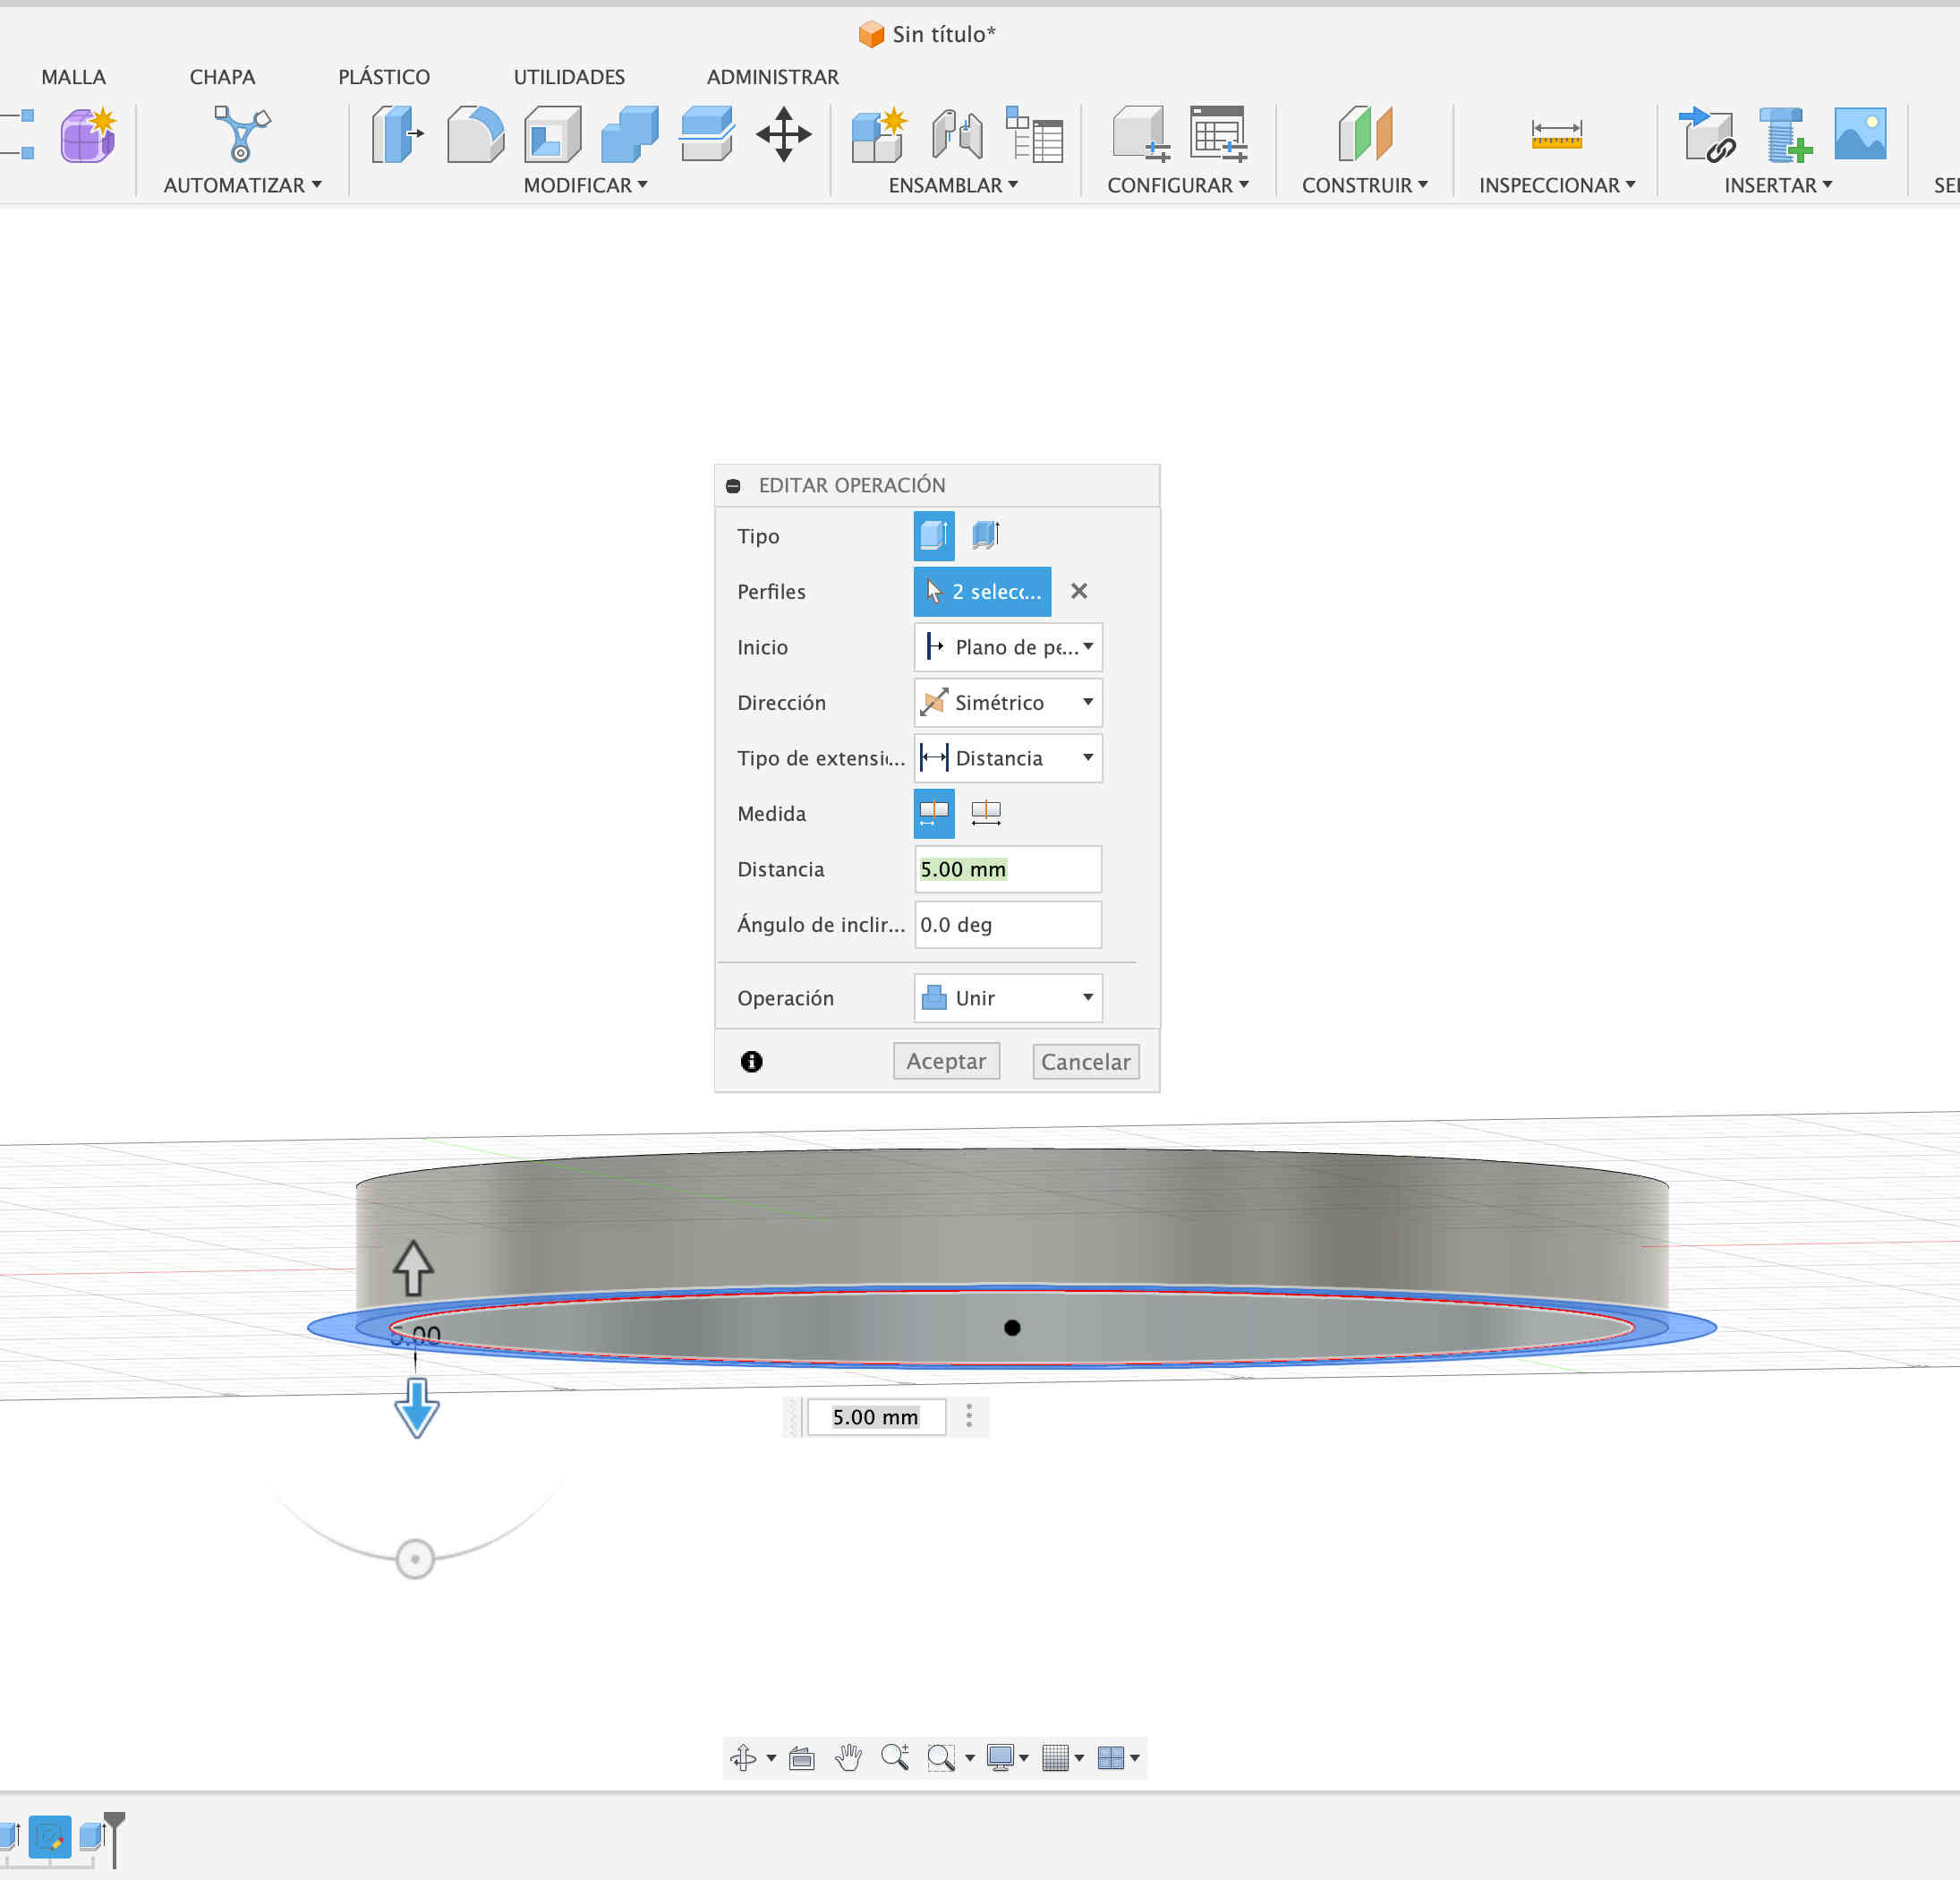Click the Look At icon

802,1757
